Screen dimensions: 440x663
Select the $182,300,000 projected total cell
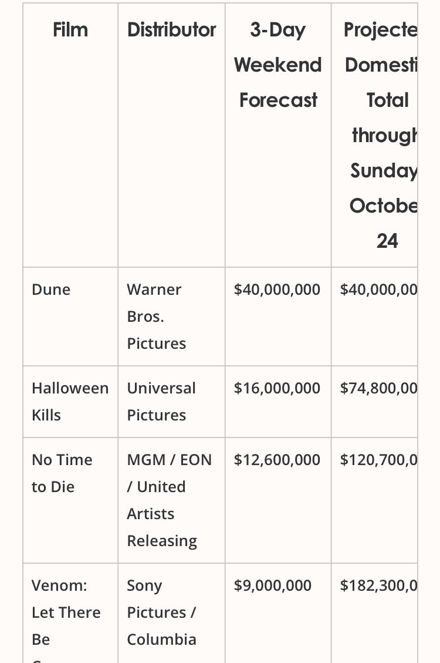(x=378, y=585)
